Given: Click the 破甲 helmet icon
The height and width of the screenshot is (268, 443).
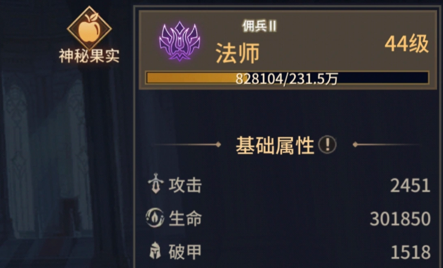Looking at the screenshot, I should pyautogui.click(x=155, y=250).
